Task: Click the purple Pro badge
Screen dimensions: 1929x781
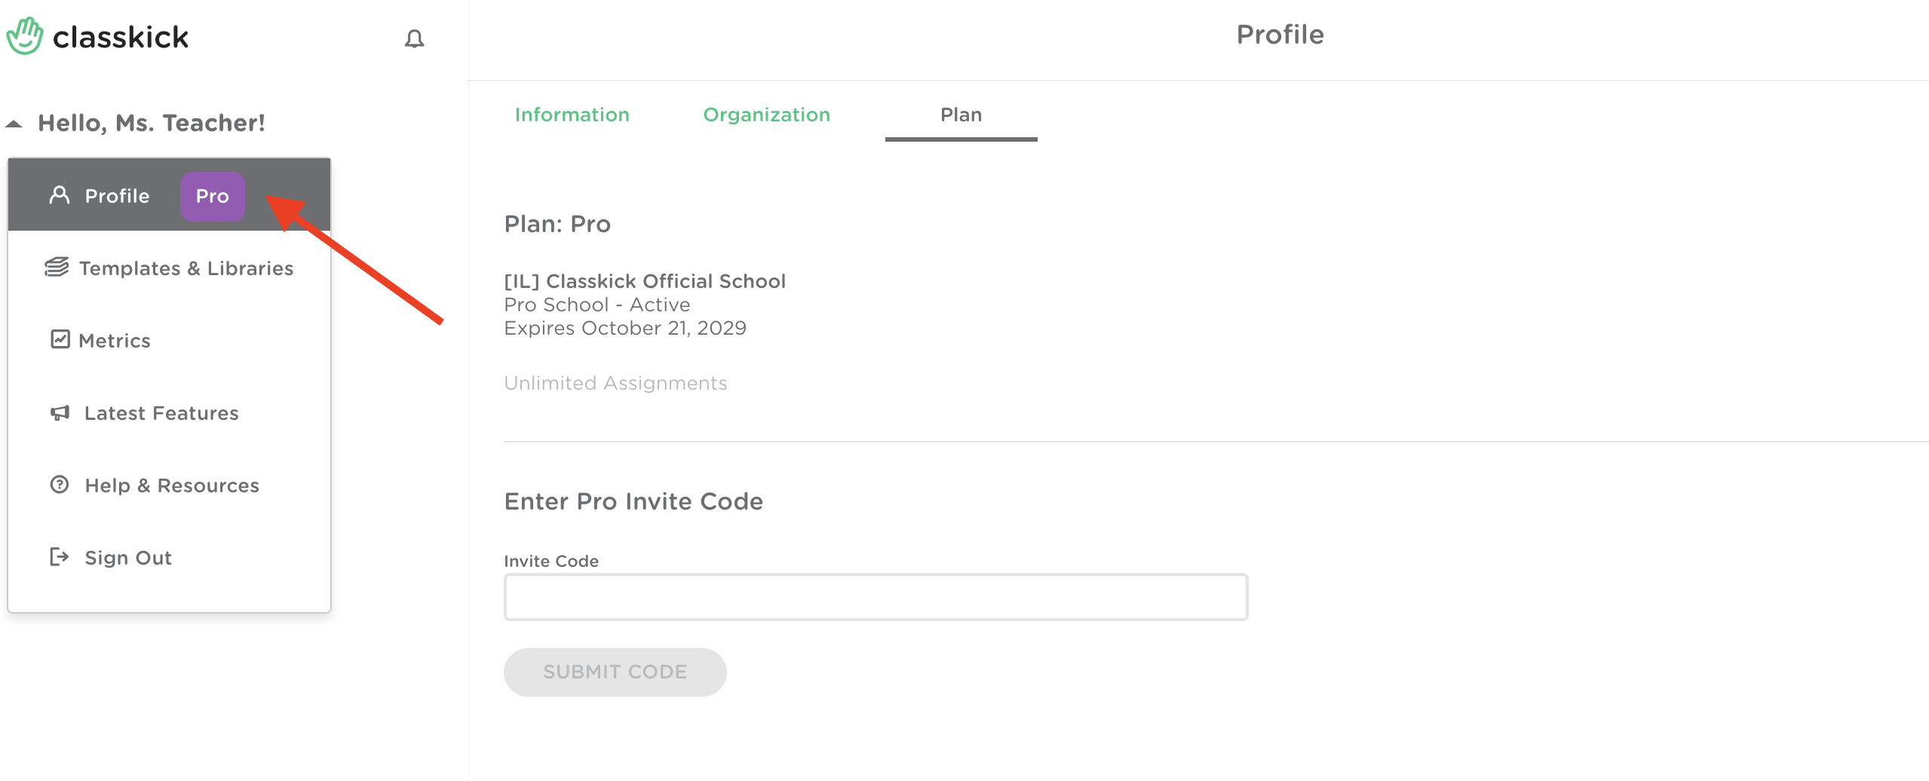Action: coord(213,196)
